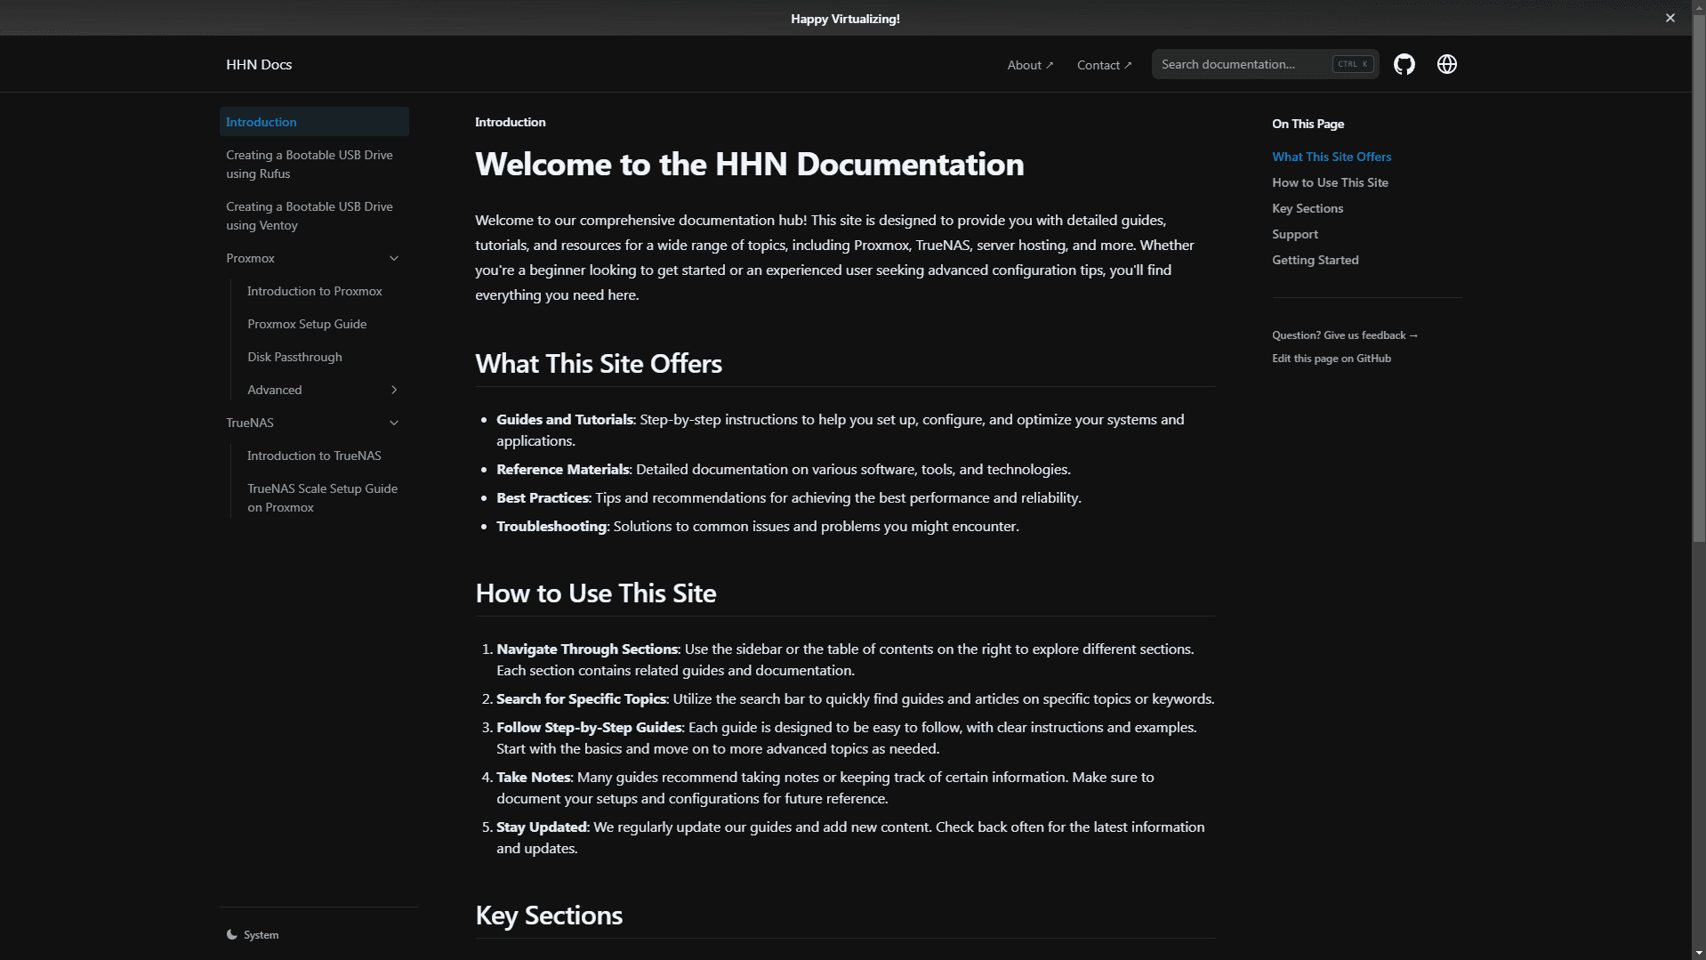Image resolution: width=1706 pixels, height=960 pixels.
Task: Open TrueNAS Scale Setup Guide on Proxmox
Action: (322, 497)
